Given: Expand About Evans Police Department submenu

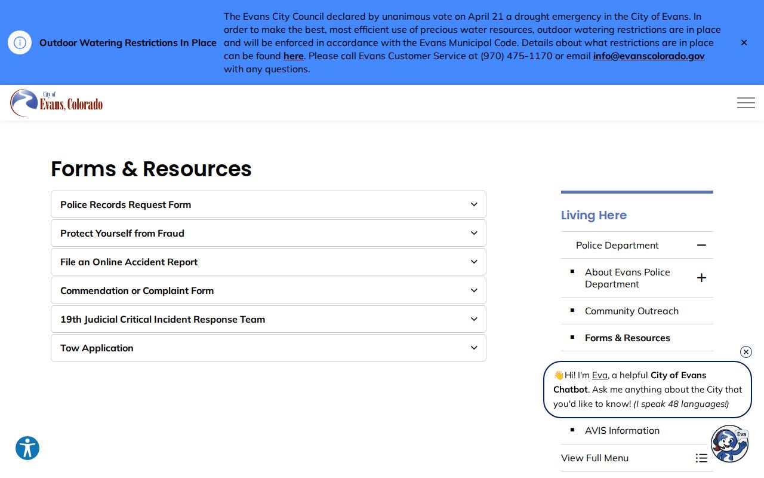Looking at the screenshot, I should tap(701, 278).
